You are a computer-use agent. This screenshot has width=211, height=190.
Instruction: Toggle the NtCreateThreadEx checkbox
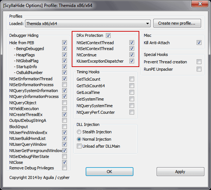(64, 115)
